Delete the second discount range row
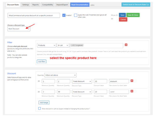The image size is (156, 117). click(x=132, y=91)
